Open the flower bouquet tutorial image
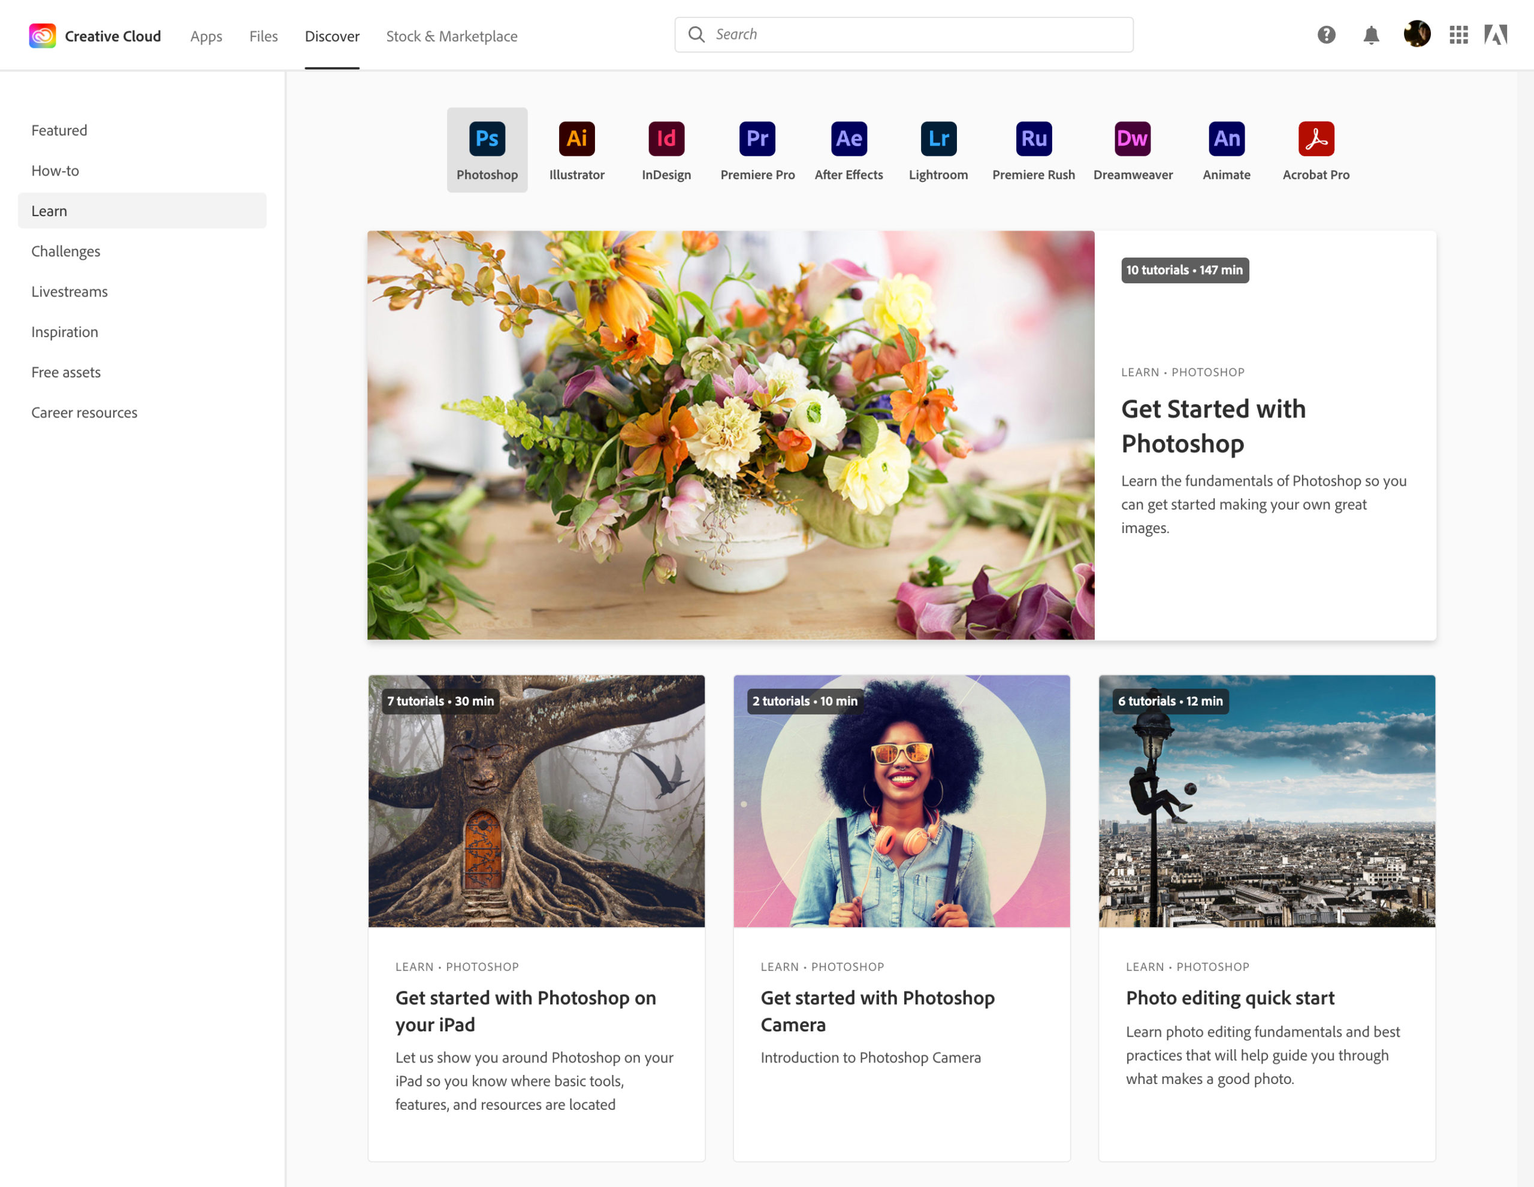 (730, 435)
